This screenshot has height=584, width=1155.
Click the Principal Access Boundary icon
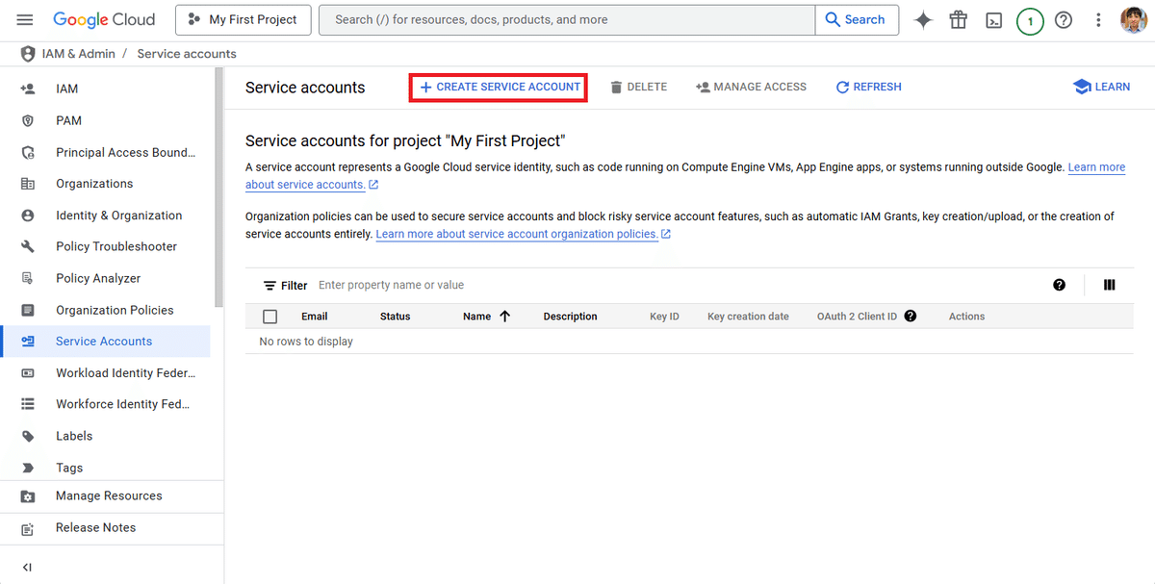28,152
